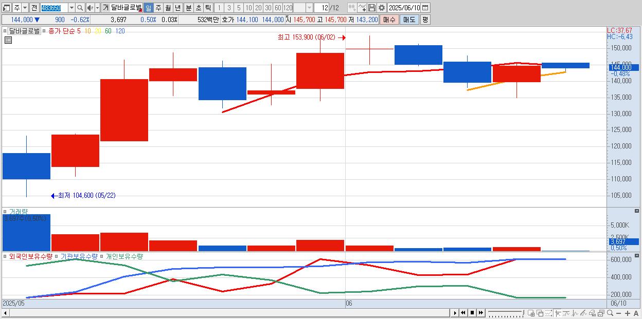Select the 틱 tick period button

click(208, 8)
